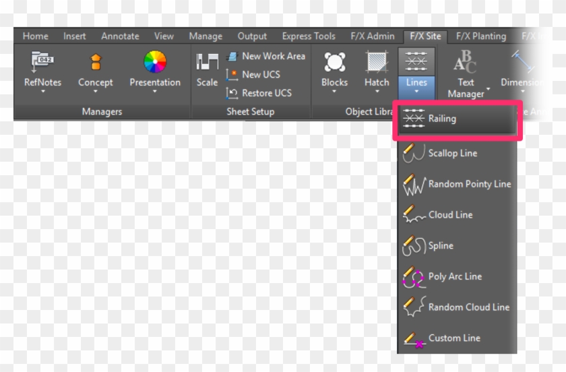
Task: Select Scallop Line from the list
Action: pyautogui.click(x=452, y=154)
